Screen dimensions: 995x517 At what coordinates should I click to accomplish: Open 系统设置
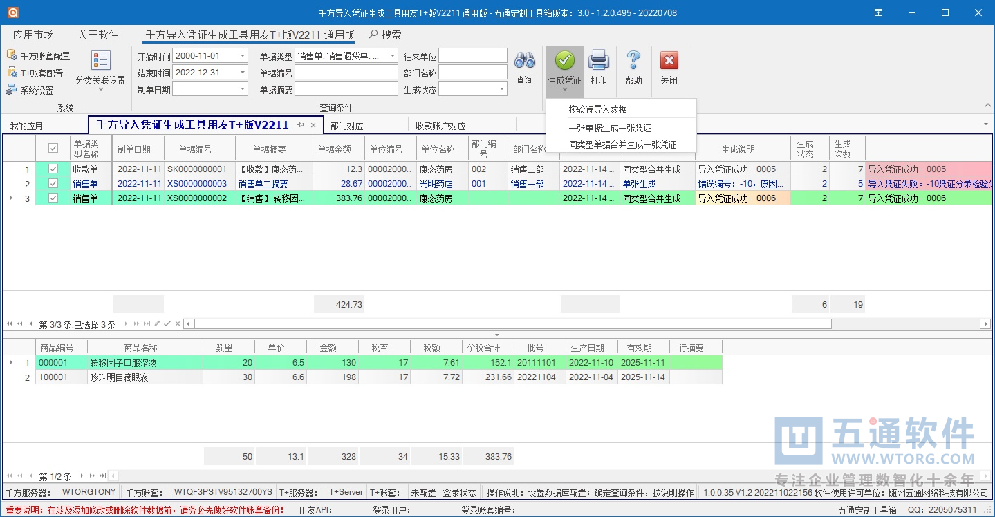pos(30,91)
